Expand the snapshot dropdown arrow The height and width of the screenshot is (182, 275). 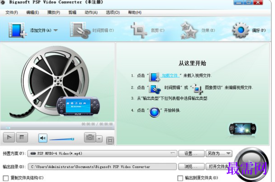pos(99,139)
